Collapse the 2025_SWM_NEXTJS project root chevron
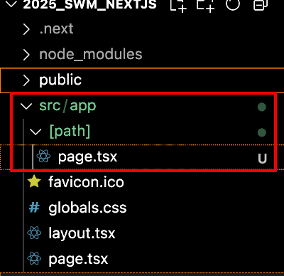The width and height of the screenshot is (284, 276). pos(11,4)
